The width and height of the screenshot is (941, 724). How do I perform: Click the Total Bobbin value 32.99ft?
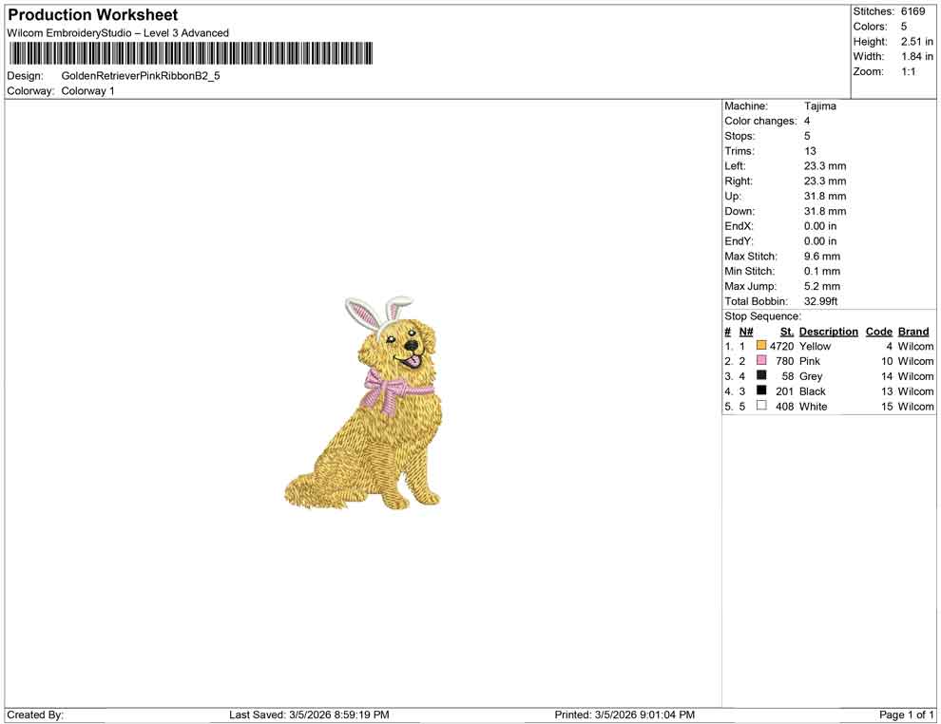pyautogui.click(x=821, y=301)
